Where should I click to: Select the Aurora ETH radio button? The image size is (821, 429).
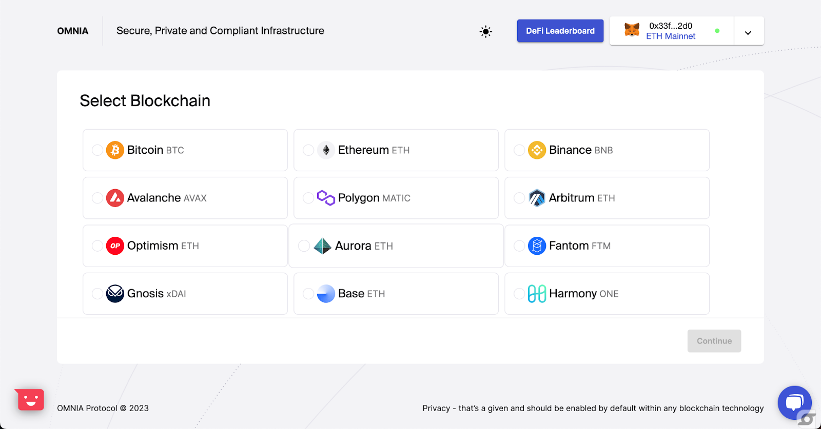[304, 246]
